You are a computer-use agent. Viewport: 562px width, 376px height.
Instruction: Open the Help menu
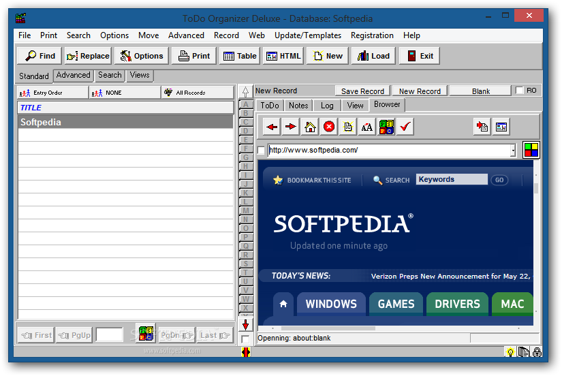tap(411, 35)
